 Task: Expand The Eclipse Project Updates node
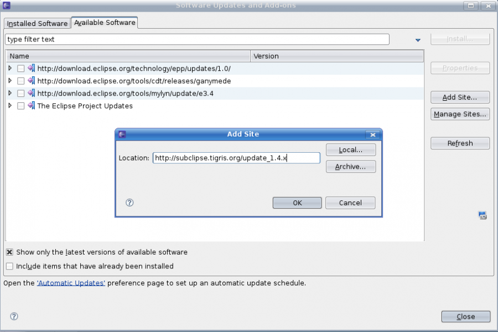click(10, 106)
